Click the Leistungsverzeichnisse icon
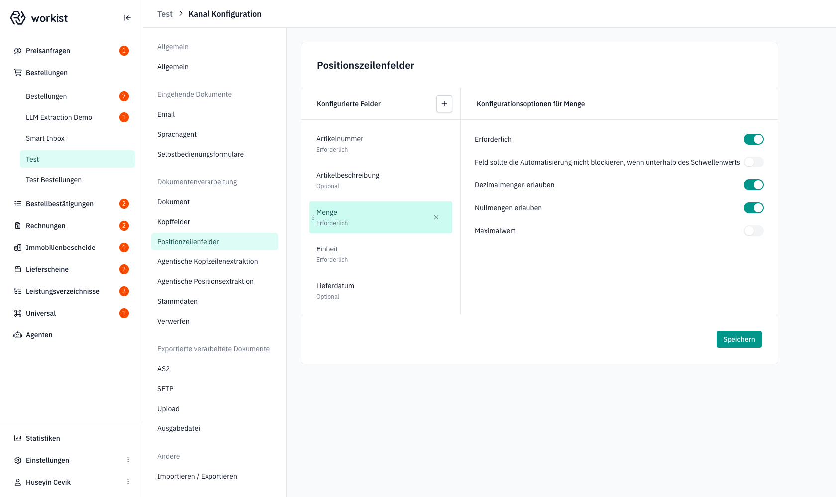This screenshot has height=497, width=836. pos(18,291)
